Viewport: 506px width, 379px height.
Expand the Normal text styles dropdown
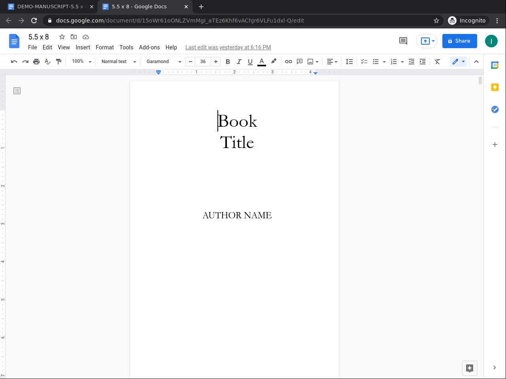click(119, 62)
